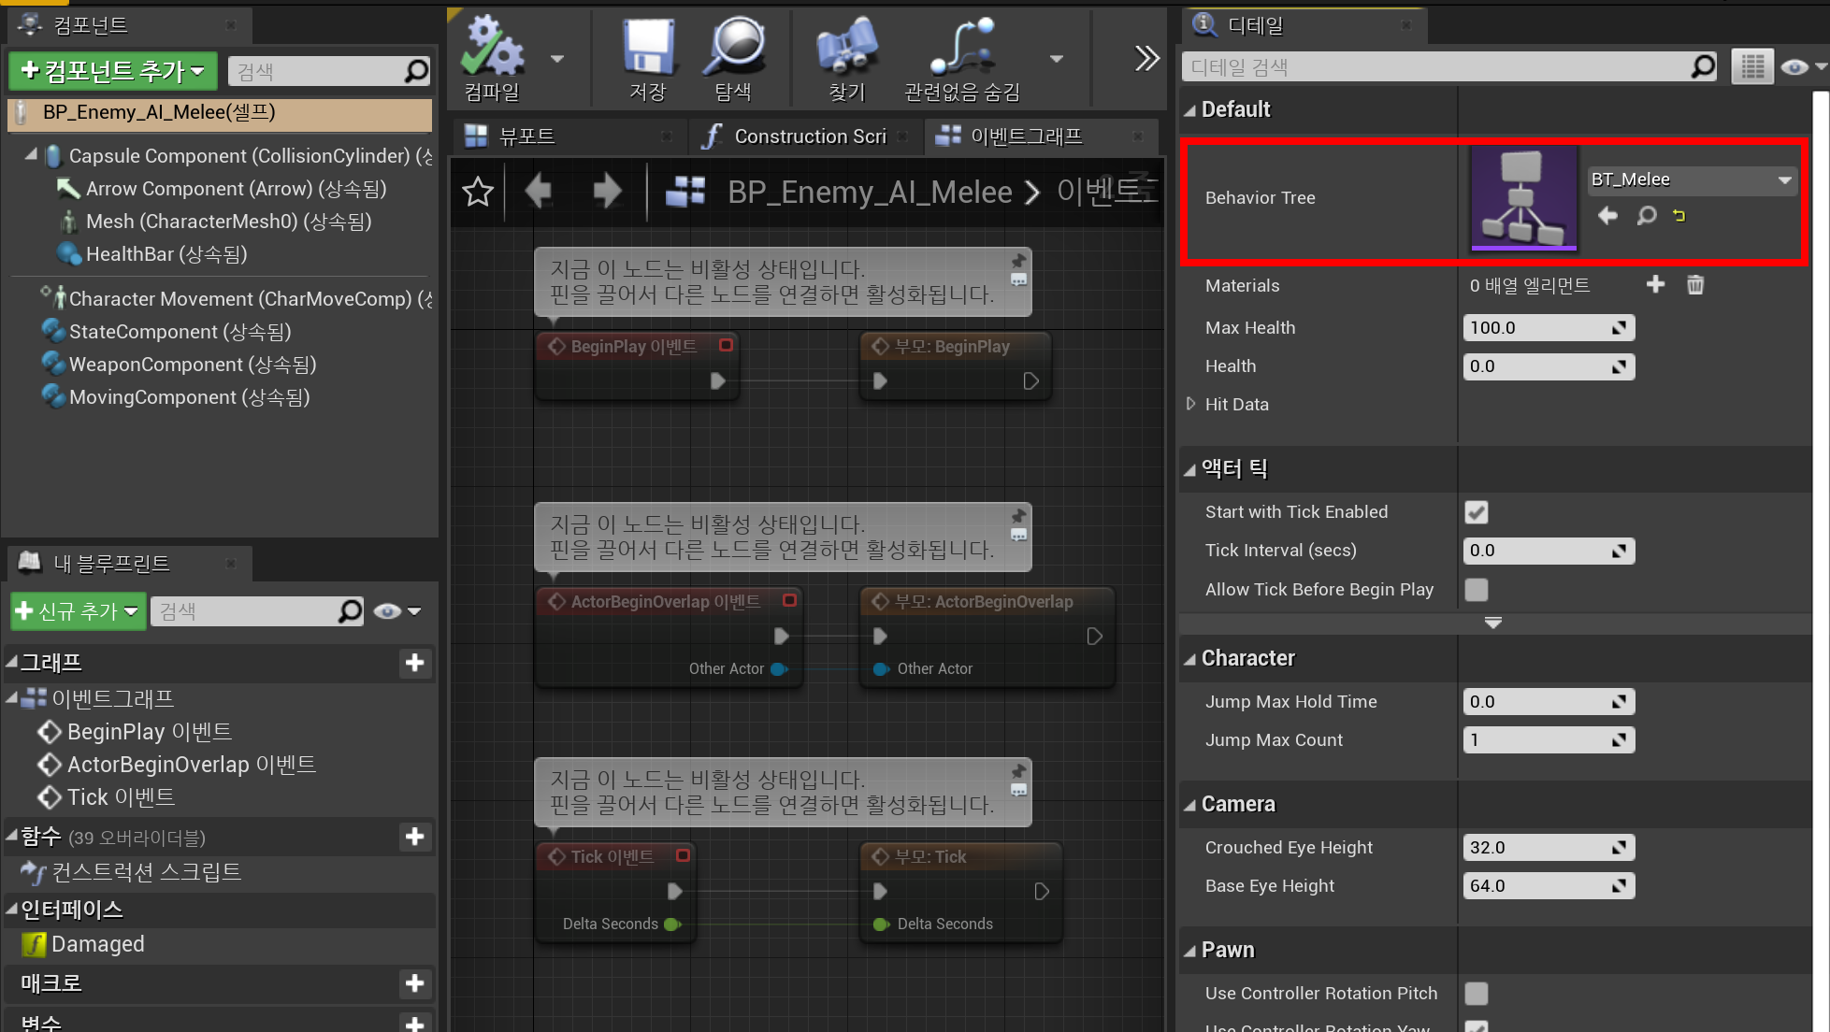
Task: Click the Save (저장) floppy disk icon
Action: pyautogui.click(x=648, y=47)
